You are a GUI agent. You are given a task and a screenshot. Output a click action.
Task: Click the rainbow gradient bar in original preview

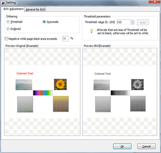(x=43, y=93)
